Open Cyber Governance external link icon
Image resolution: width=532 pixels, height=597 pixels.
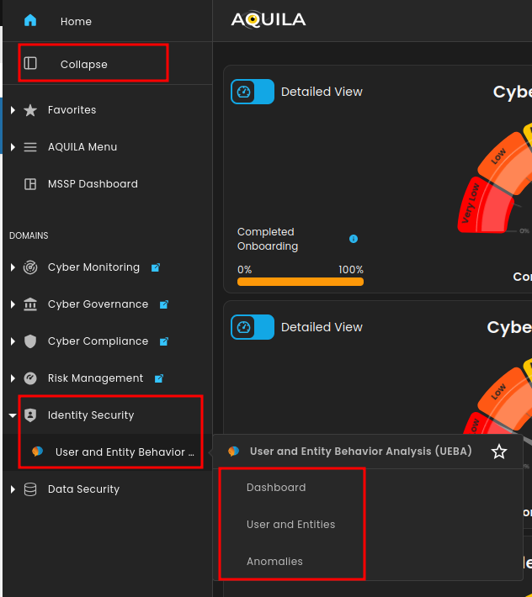(x=164, y=304)
